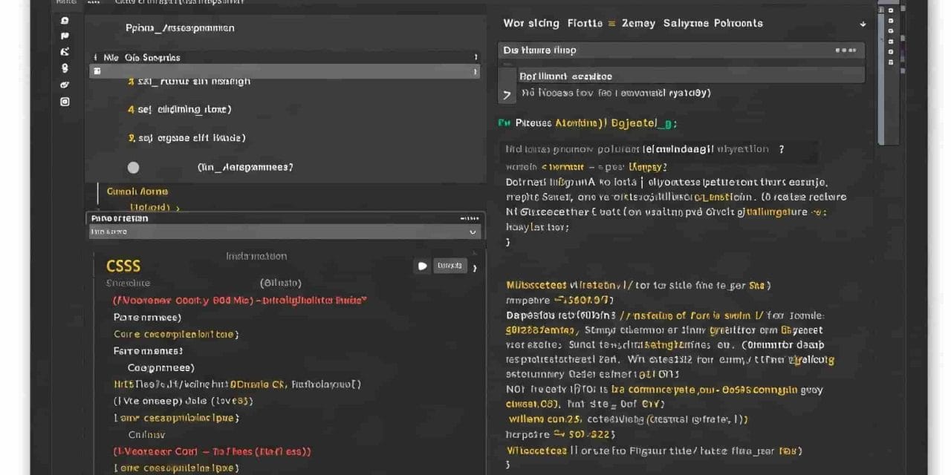This screenshot has height=475, width=951.
Task: Click the Directly button in the CSSS panel
Action: (450, 265)
